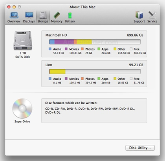
Task: Click Macintosh HD green Apps legend swatch
Action: pos(99,49)
